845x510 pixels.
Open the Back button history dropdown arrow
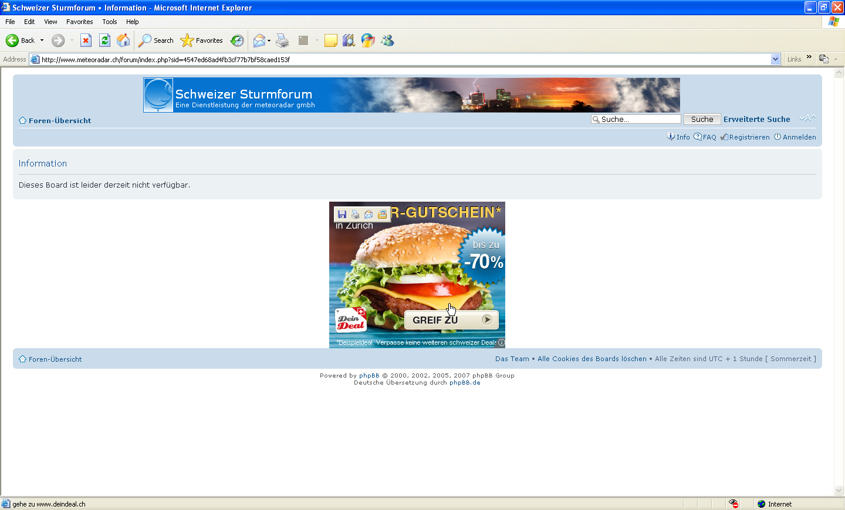42,40
